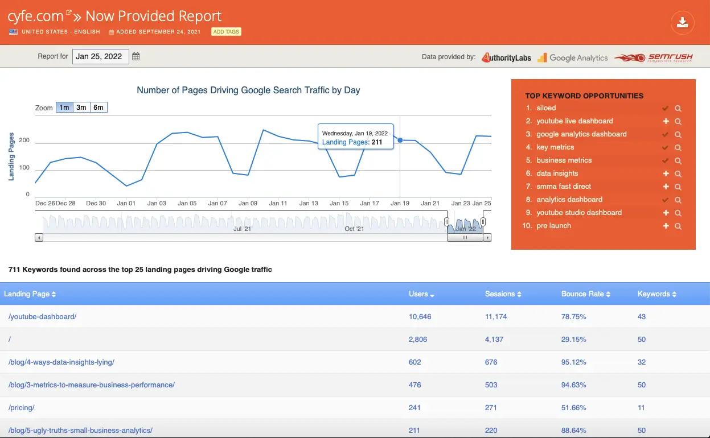Click 43 keywords for youtube-dashboard row
The height and width of the screenshot is (438, 710).
[642, 316]
